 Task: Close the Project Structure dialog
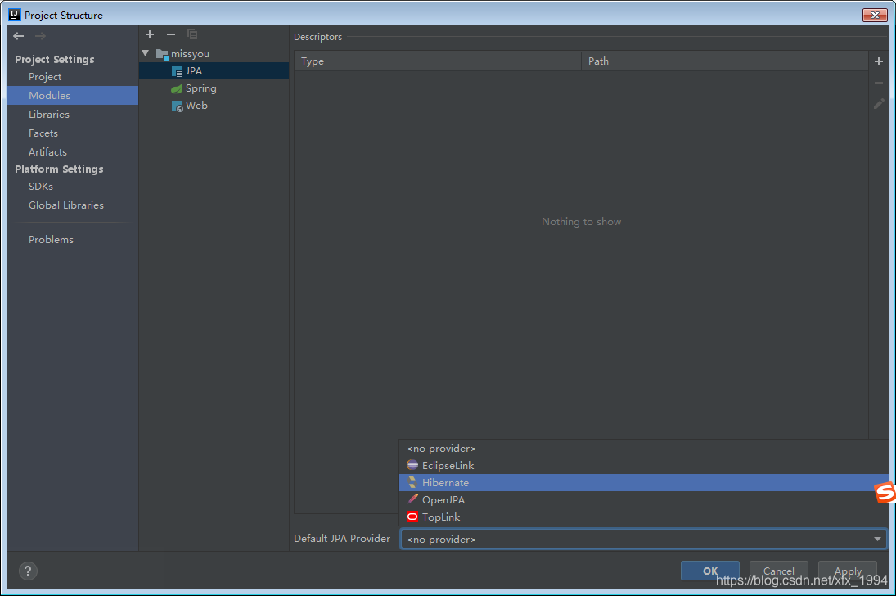point(874,15)
